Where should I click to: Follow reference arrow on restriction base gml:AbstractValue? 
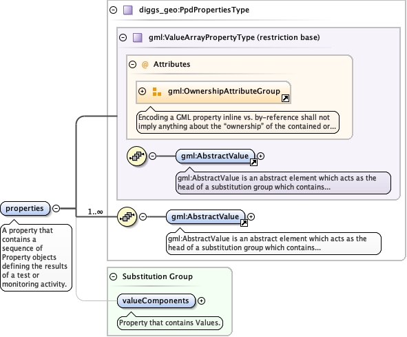coord(253,163)
